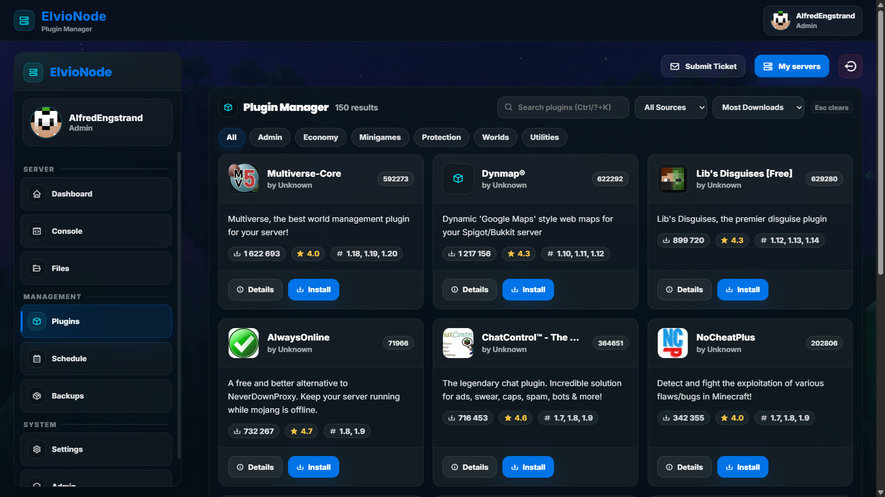Click the Multiverse-Core plugin icon
885x497 pixels.
[x=243, y=179]
